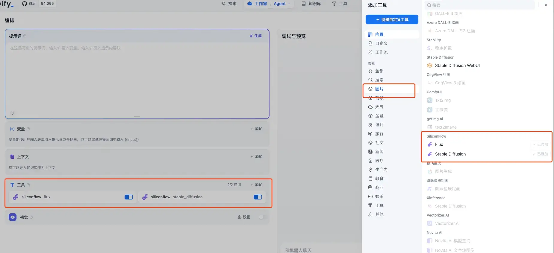Disable the siliconflow flux tool toggle

pyautogui.click(x=129, y=197)
